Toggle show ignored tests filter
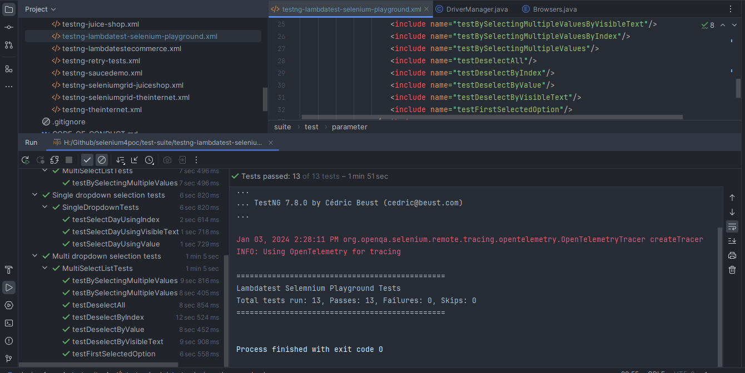The image size is (745, 373). [102, 160]
